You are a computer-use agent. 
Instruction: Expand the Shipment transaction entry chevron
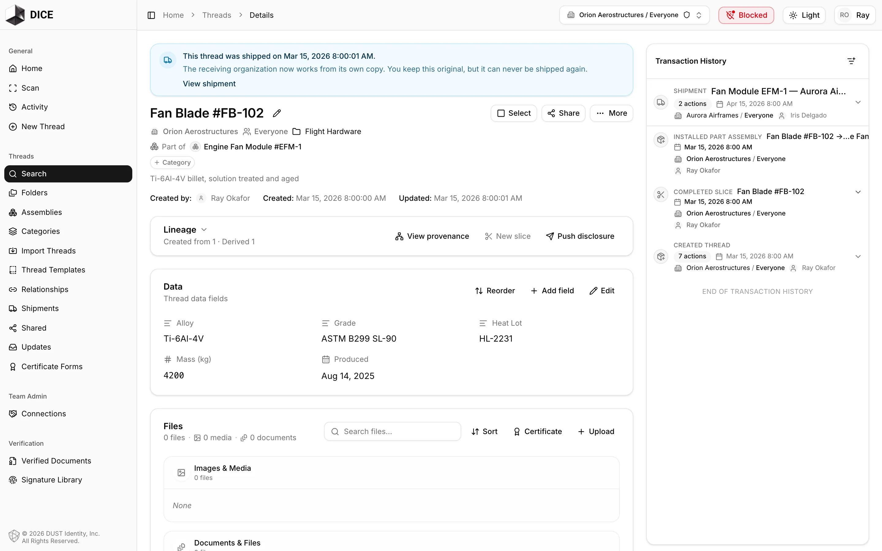(858, 103)
